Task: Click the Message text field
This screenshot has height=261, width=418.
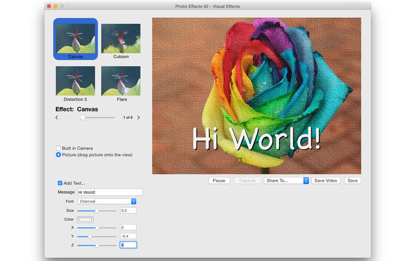Action: 110,192
